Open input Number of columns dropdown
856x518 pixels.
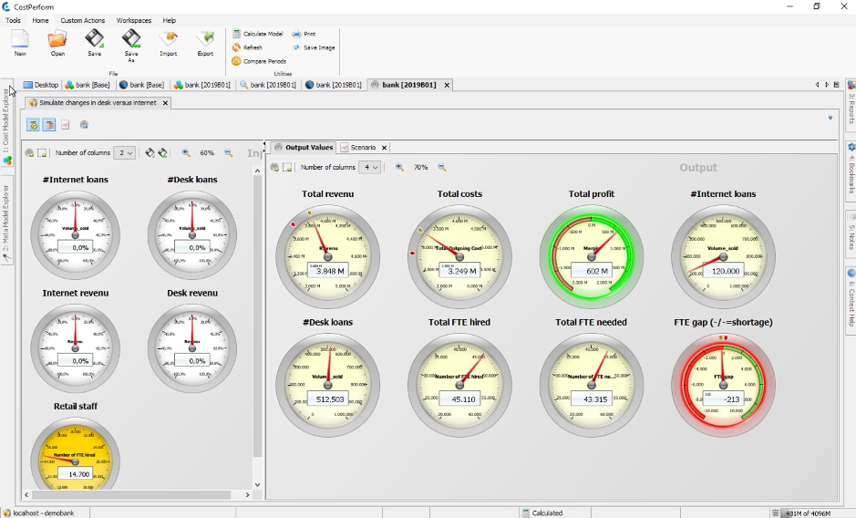tap(125, 153)
